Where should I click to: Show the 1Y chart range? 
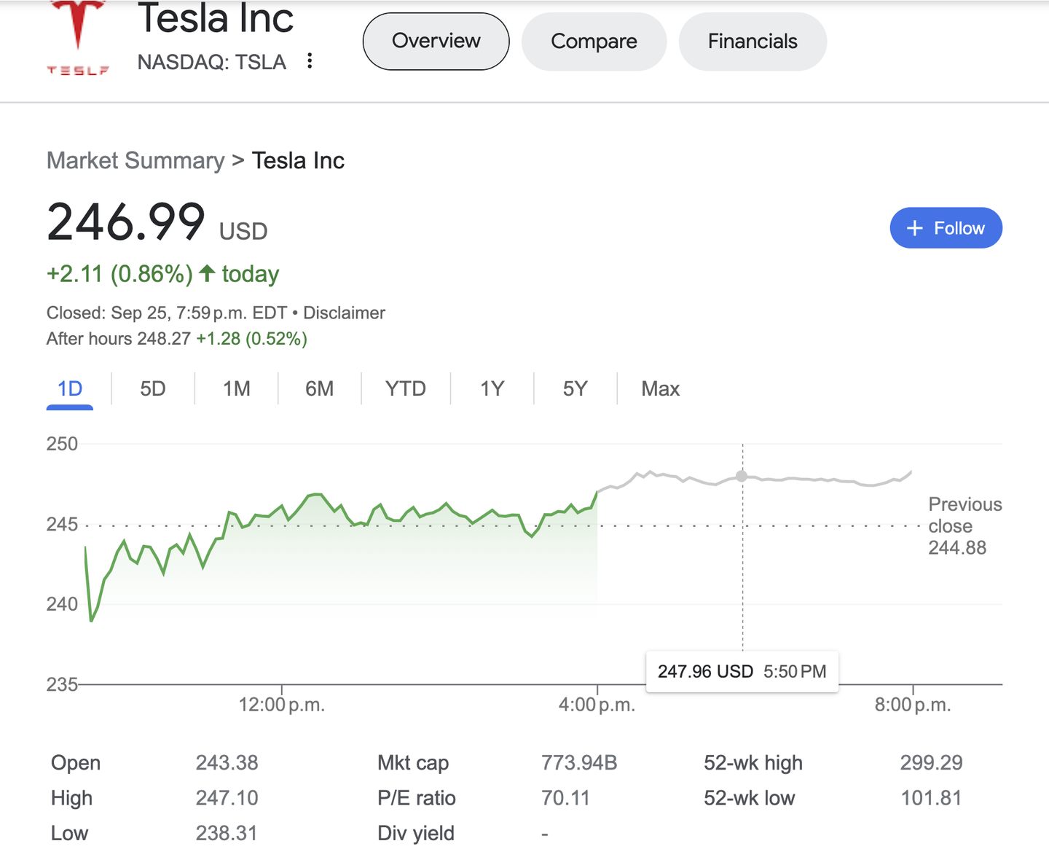click(492, 389)
